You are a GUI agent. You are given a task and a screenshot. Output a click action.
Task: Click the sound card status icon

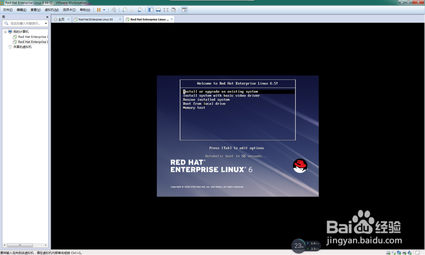(x=409, y=252)
